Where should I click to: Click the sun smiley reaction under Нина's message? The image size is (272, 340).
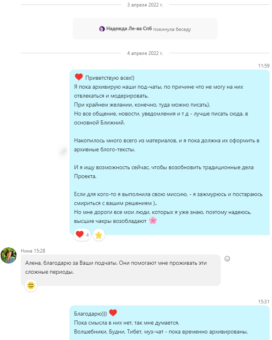(x=31, y=286)
